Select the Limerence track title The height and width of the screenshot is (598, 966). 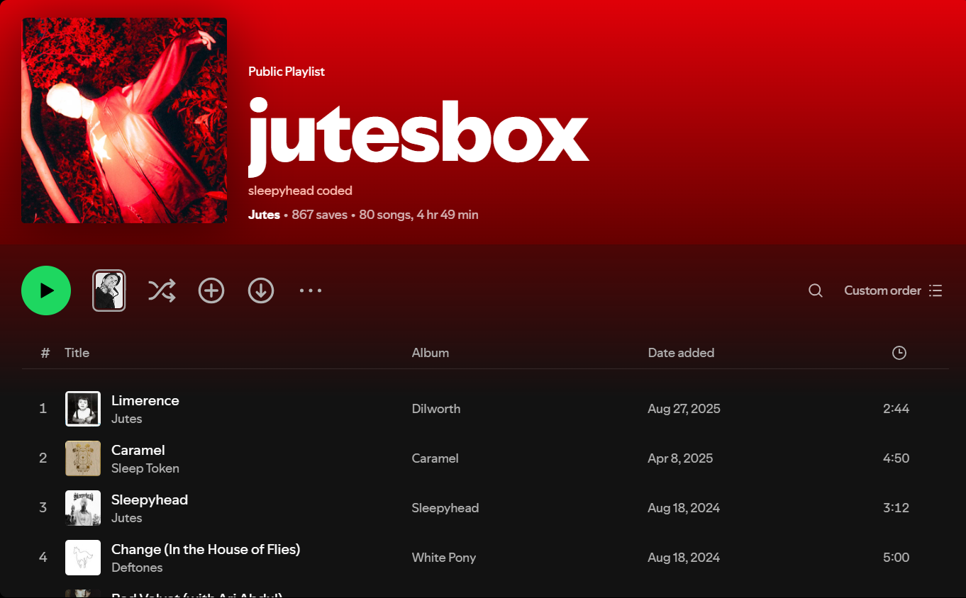(x=145, y=401)
